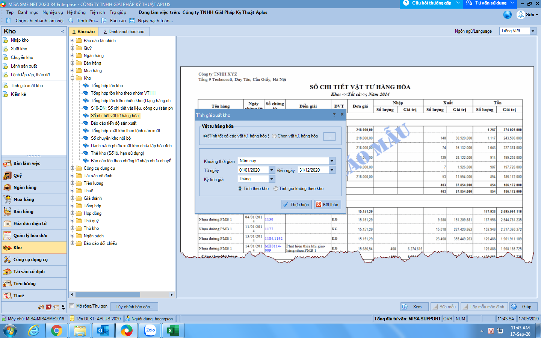
Task: Select Sổ chuyển kho nội bộ report
Action: [111, 138]
